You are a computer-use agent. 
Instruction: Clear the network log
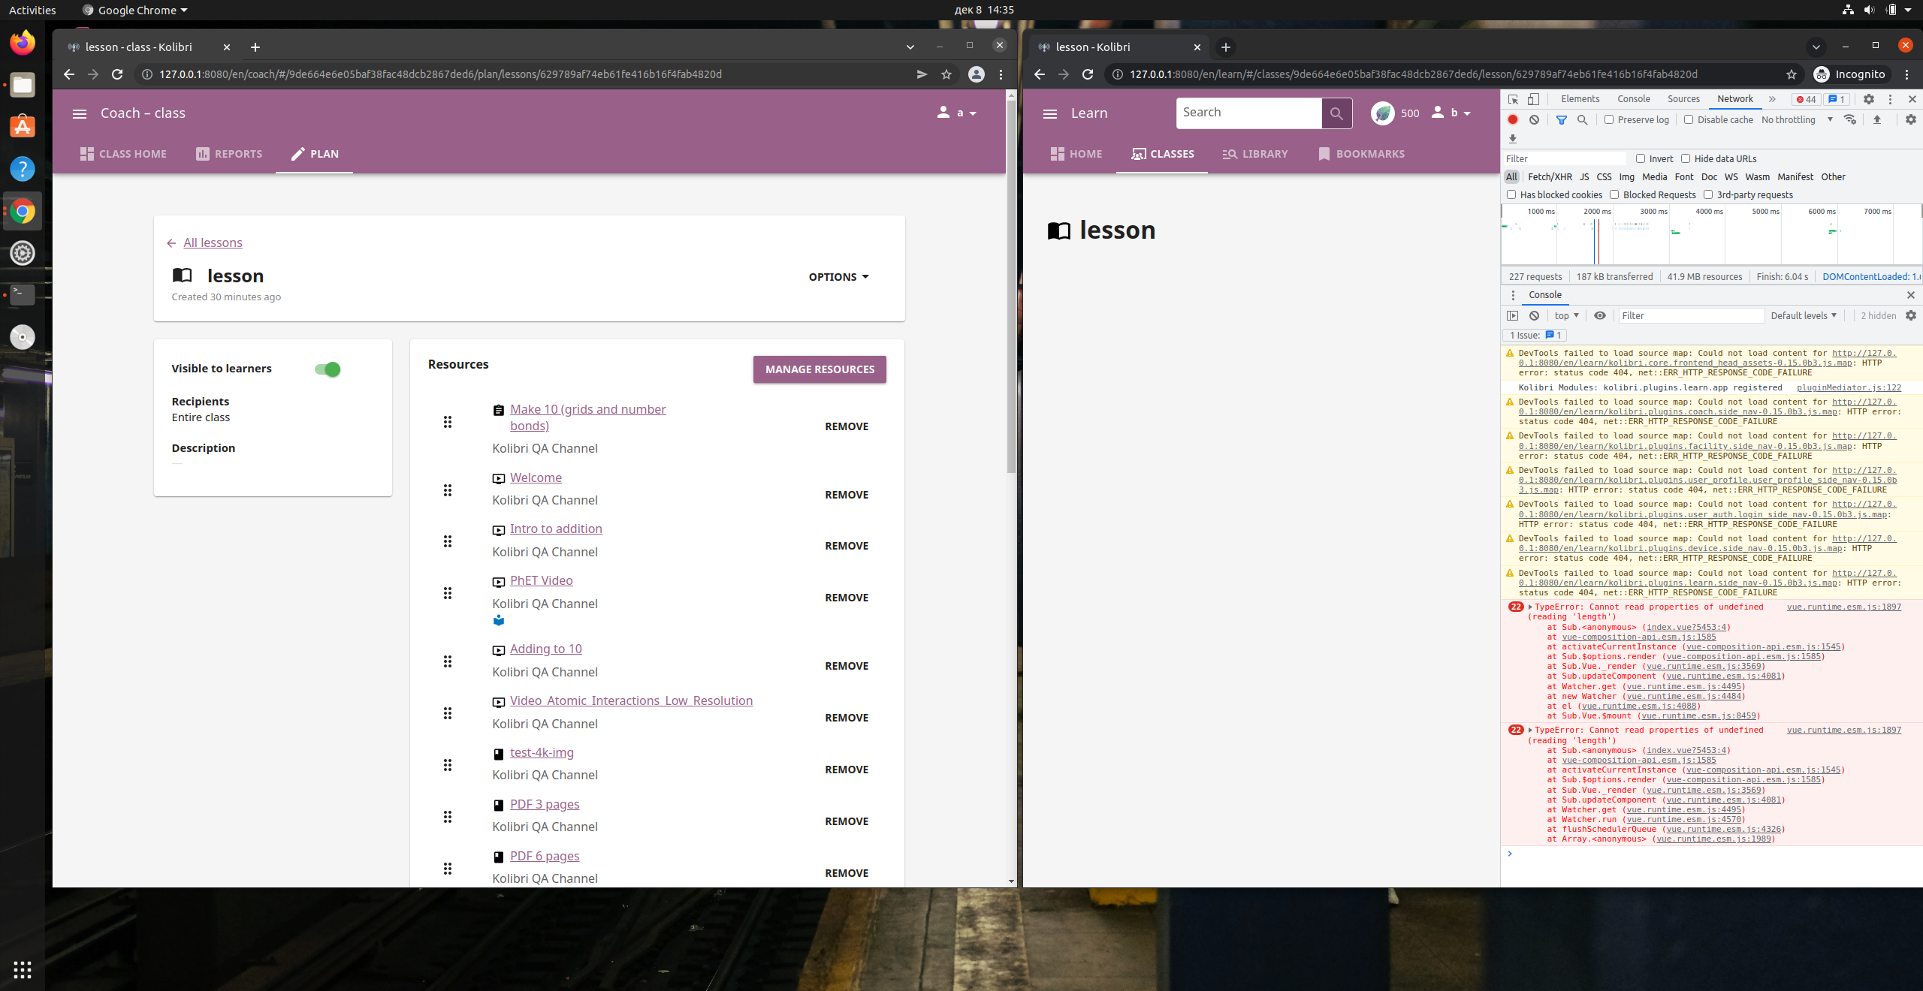point(1534,119)
